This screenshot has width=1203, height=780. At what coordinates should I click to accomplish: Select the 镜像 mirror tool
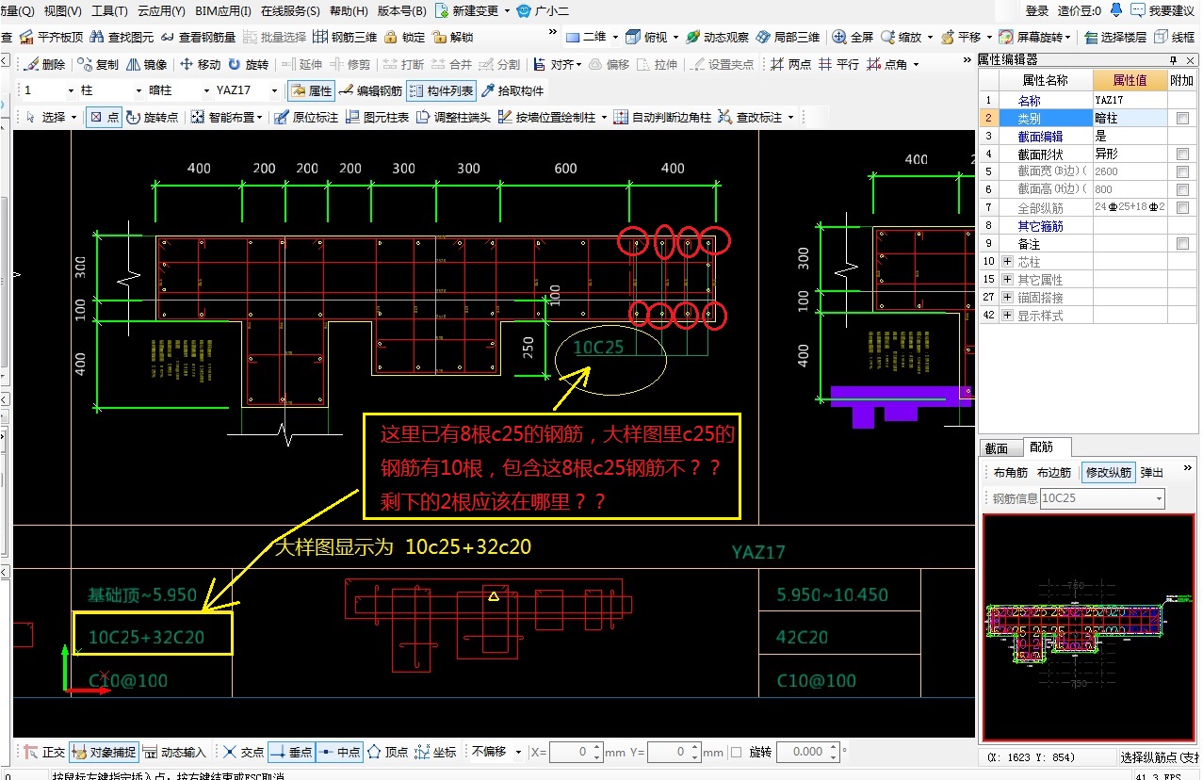pos(147,64)
